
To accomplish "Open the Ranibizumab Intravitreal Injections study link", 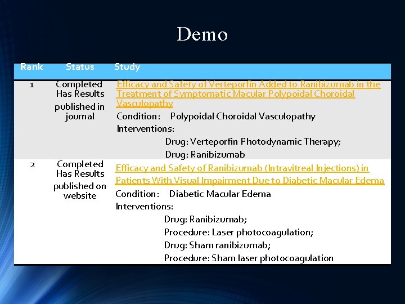I will click(x=250, y=174).
